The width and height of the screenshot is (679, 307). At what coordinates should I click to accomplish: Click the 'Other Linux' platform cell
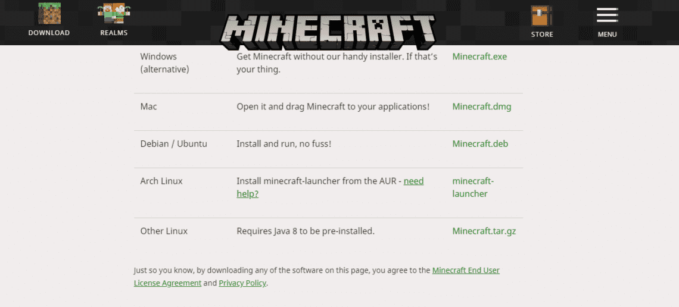pyautogui.click(x=164, y=231)
